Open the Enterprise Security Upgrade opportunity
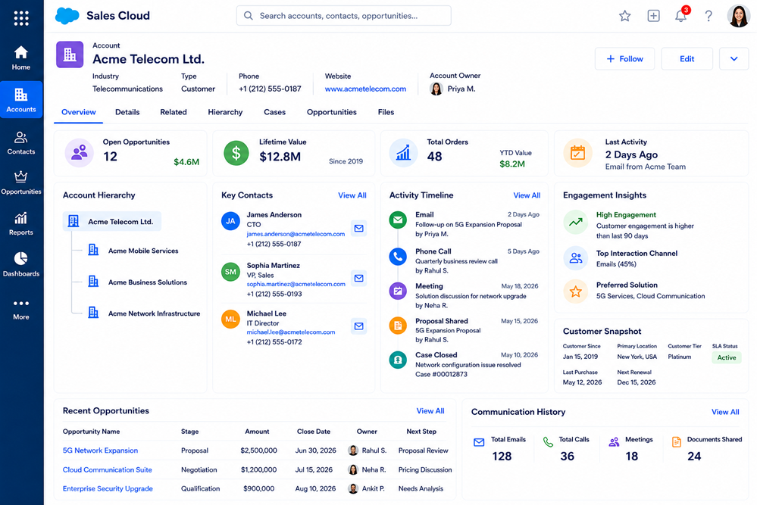This screenshot has width=757, height=505. 108,488
